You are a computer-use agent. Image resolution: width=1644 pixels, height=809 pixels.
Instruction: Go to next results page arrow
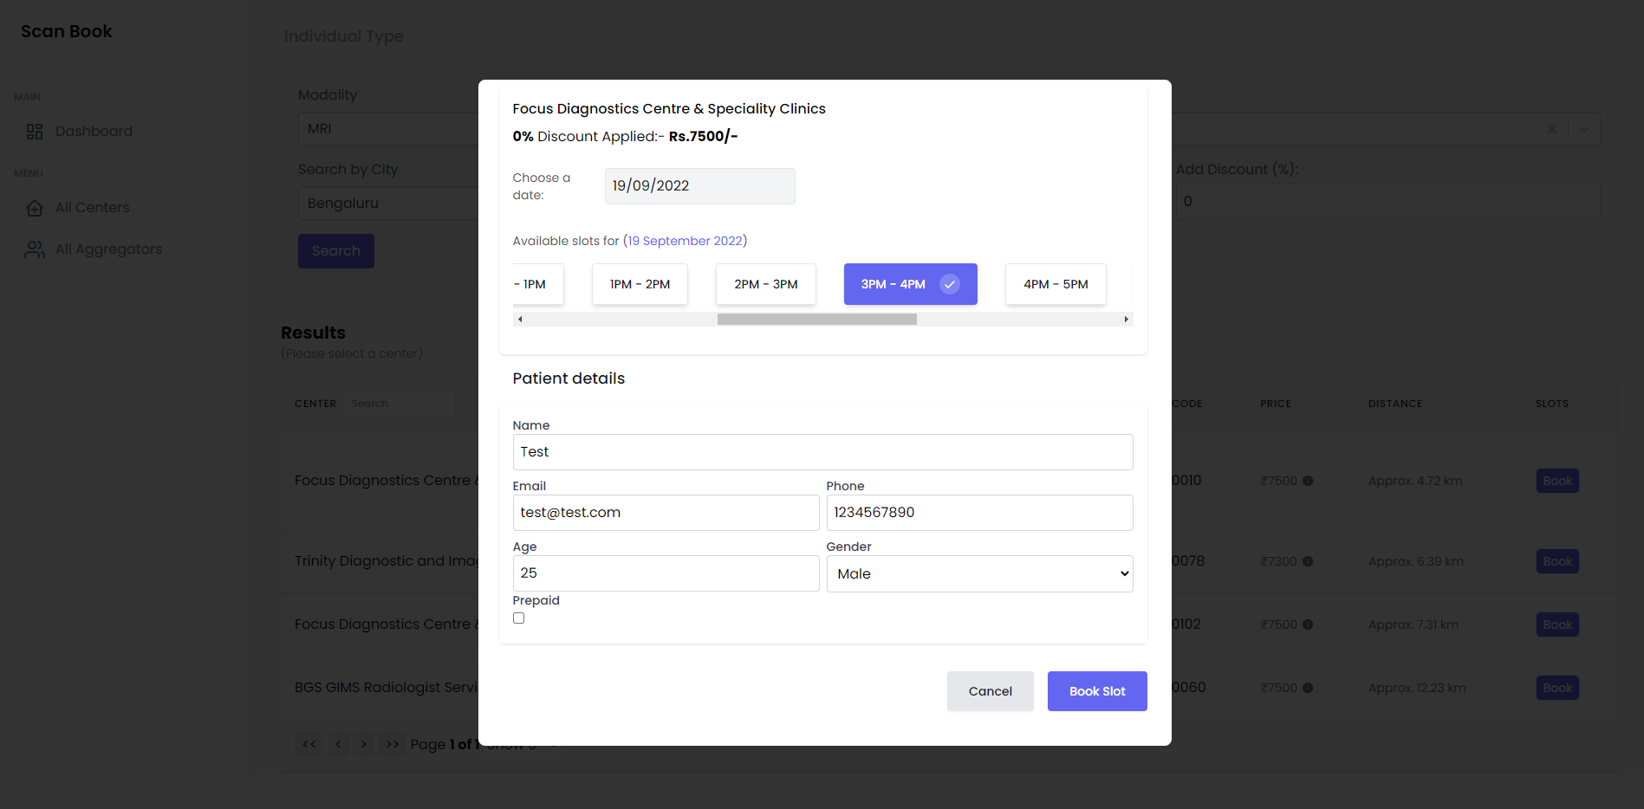pyautogui.click(x=364, y=744)
